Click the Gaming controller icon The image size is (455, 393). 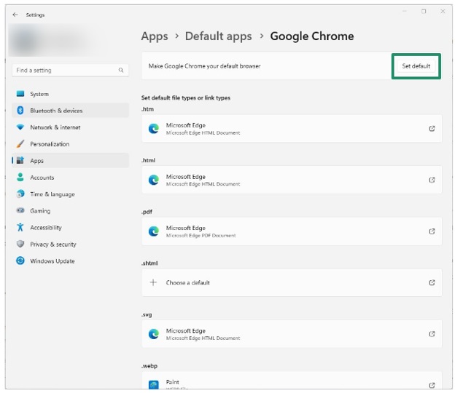pos(20,210)
